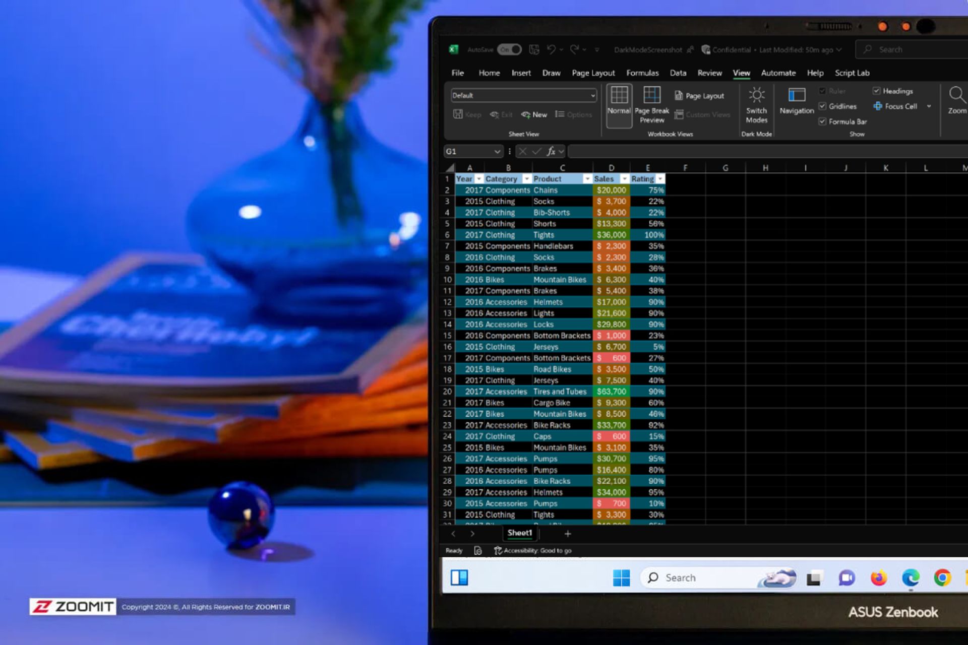Open the Navigation pane icon
Viewport: 968px width, 645px height.
[x=797, y=95]
